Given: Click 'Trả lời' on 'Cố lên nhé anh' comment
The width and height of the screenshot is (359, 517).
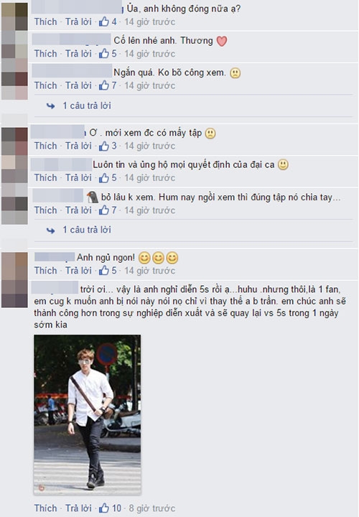Looking at the screenshot, I should tap(78, 53).
